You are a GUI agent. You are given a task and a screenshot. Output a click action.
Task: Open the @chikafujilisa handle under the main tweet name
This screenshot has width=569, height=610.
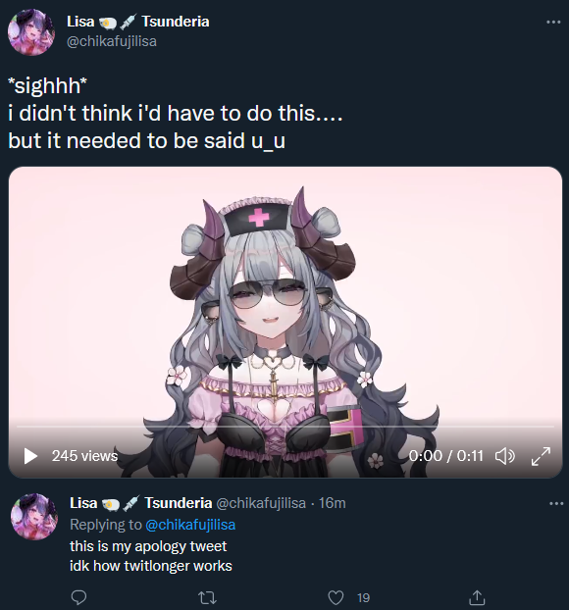coord(112,41)
